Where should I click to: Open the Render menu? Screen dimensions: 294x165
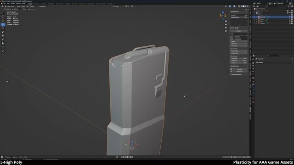point(13,4)
